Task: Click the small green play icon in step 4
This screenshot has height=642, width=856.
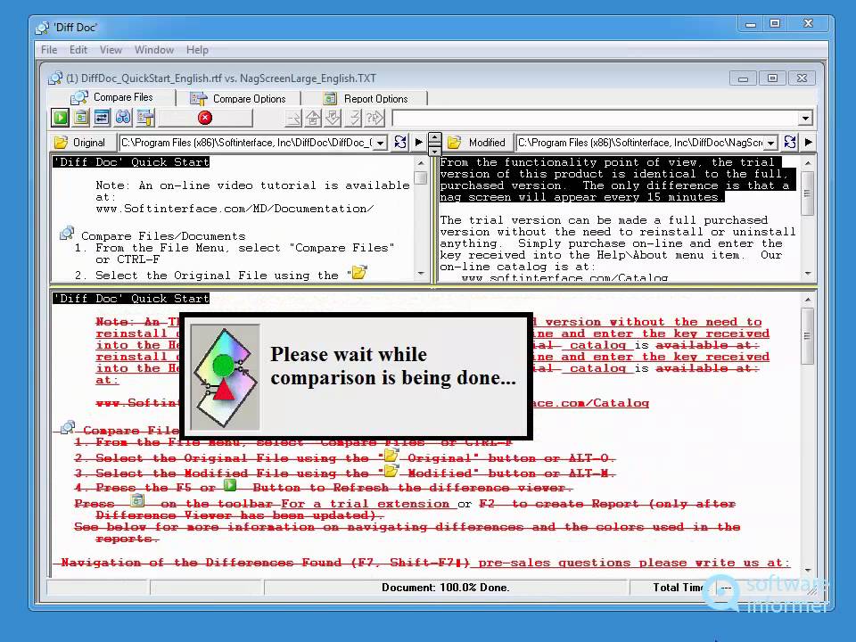Action: click(230, 485)
